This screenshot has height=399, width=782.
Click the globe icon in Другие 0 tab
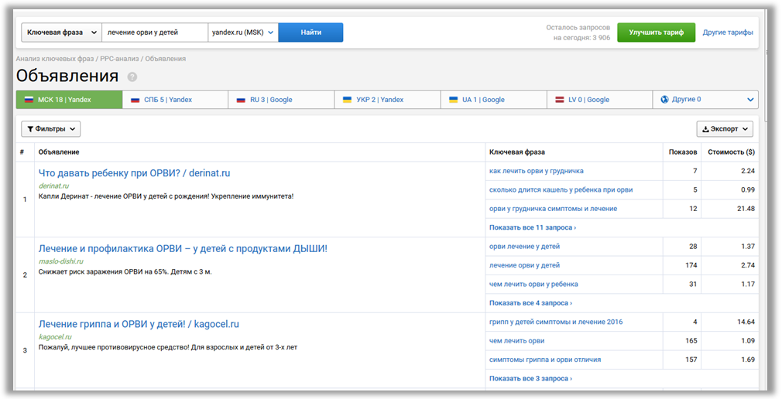click(x=664, y=99)
